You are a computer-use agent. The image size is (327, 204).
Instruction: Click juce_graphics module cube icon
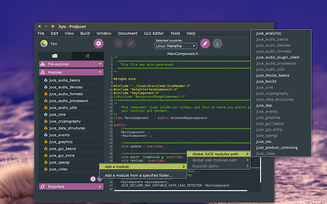[46, 142]
